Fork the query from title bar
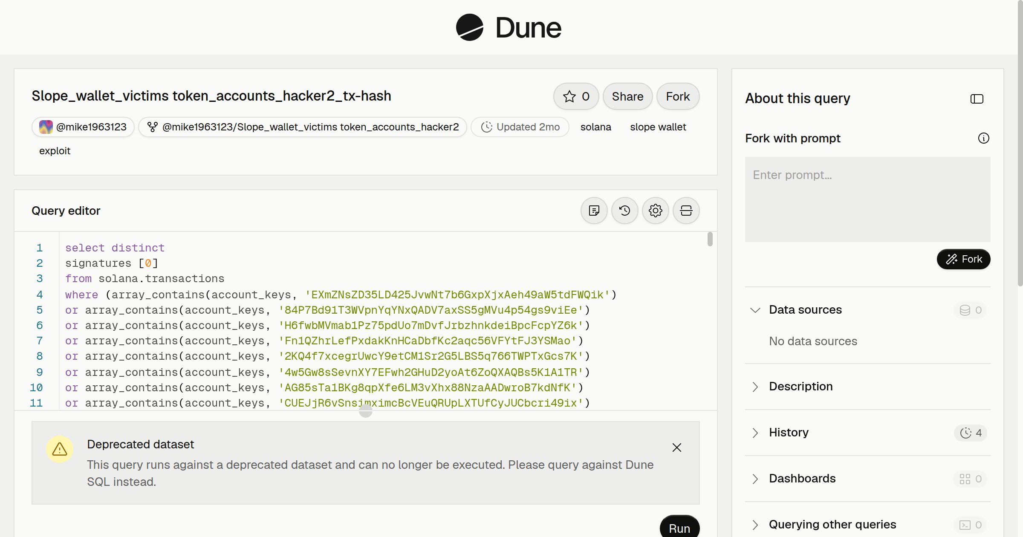The height and width of the screenshot is (537, 1023). pos(678,96)
